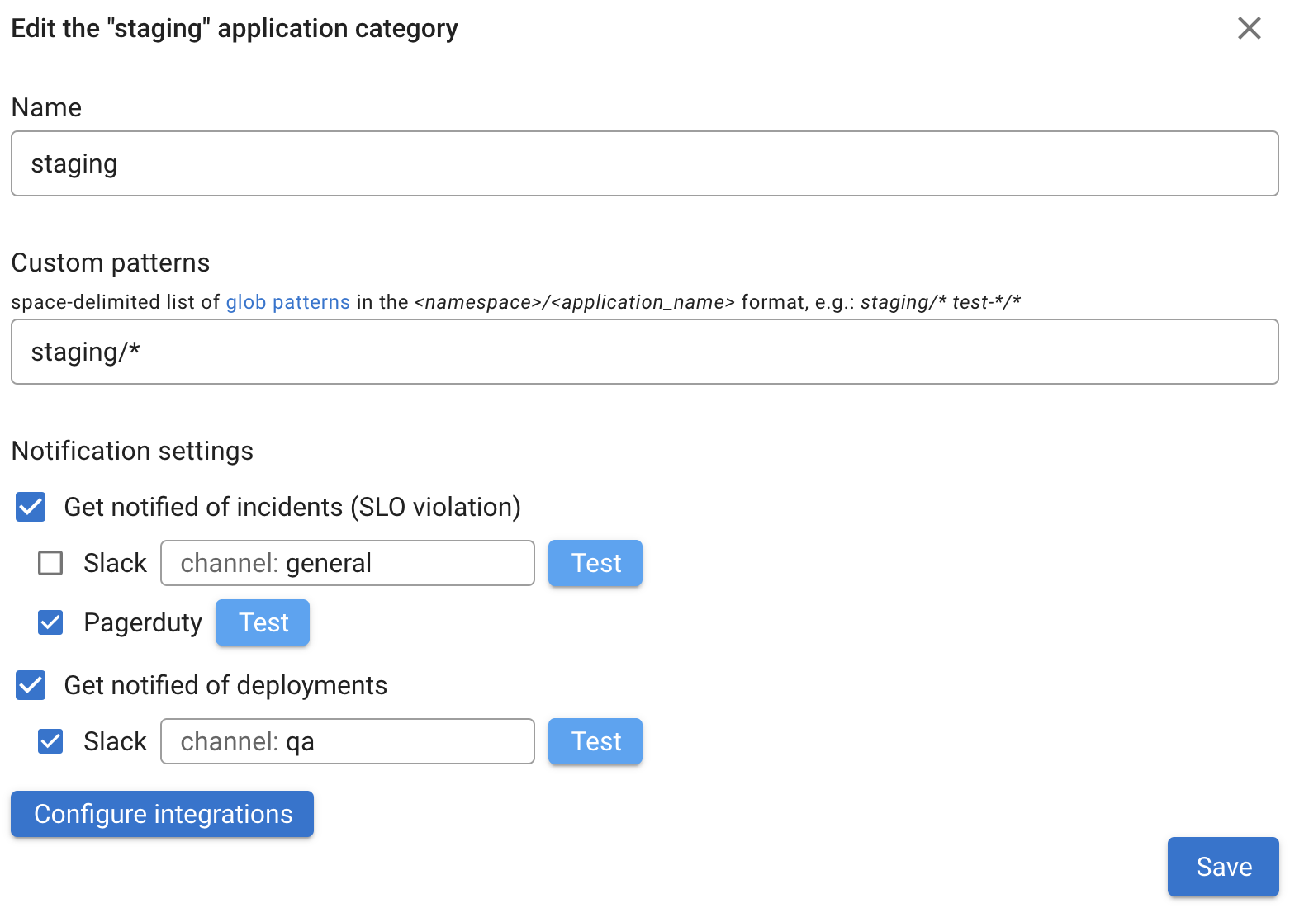Select the staging/* pattern text
This screenshot has width=1290, height=908.
click(x=86, y=352)
